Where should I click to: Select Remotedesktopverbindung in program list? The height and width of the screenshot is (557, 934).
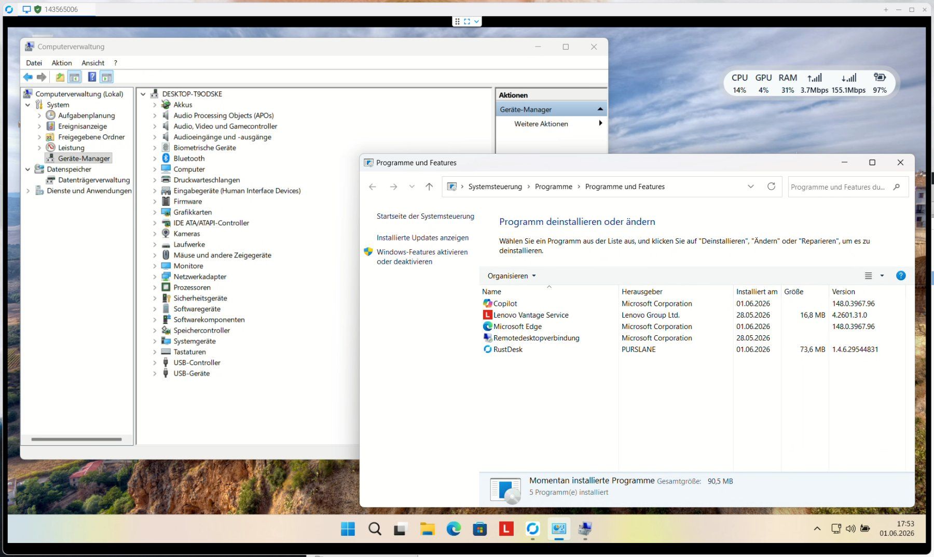pos(536,338)
